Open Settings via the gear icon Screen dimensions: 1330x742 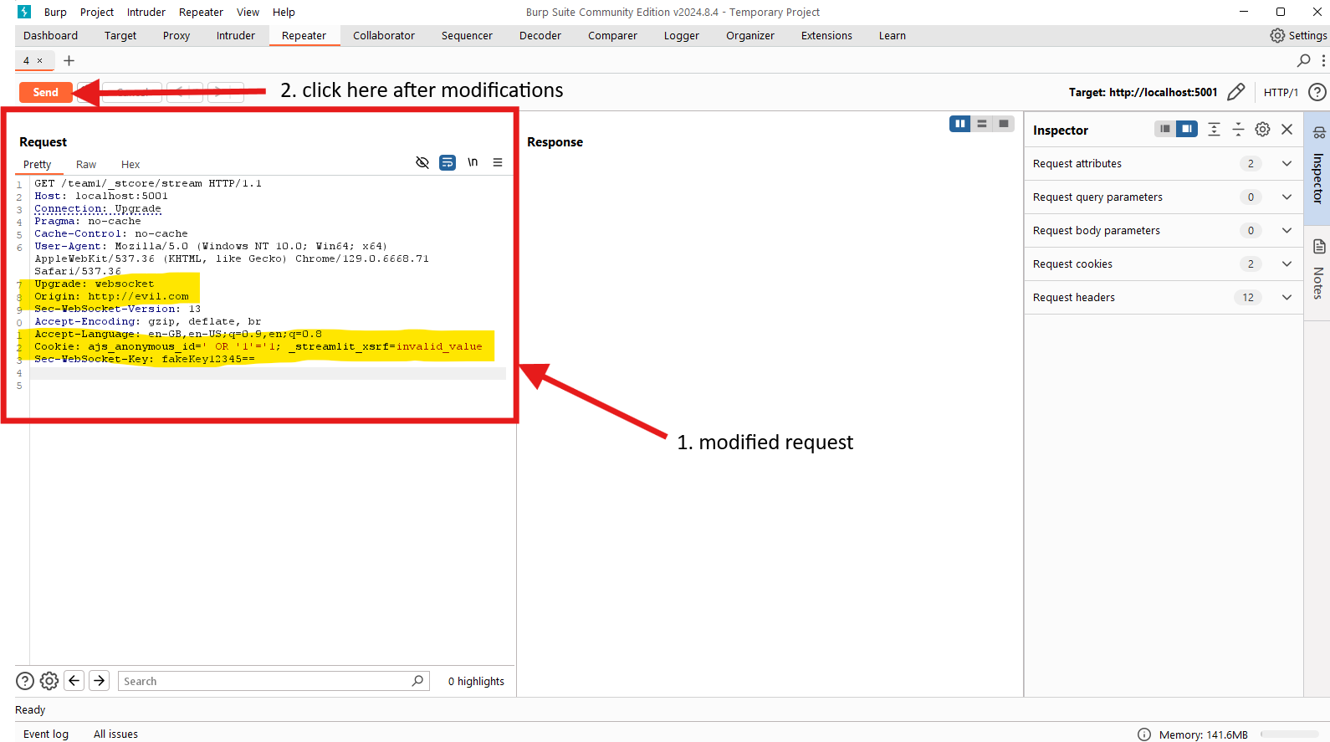tap(1277, 35)
